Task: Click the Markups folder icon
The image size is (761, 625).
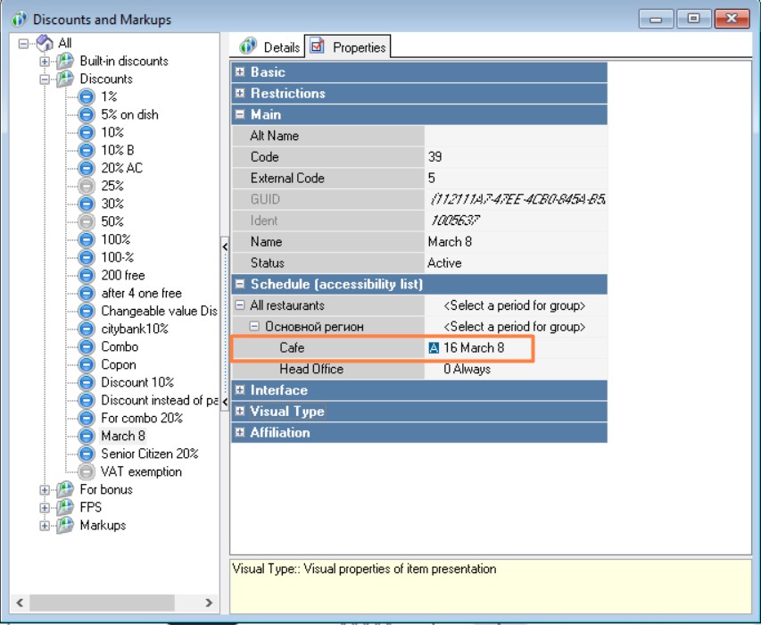Action: [64, 525]
